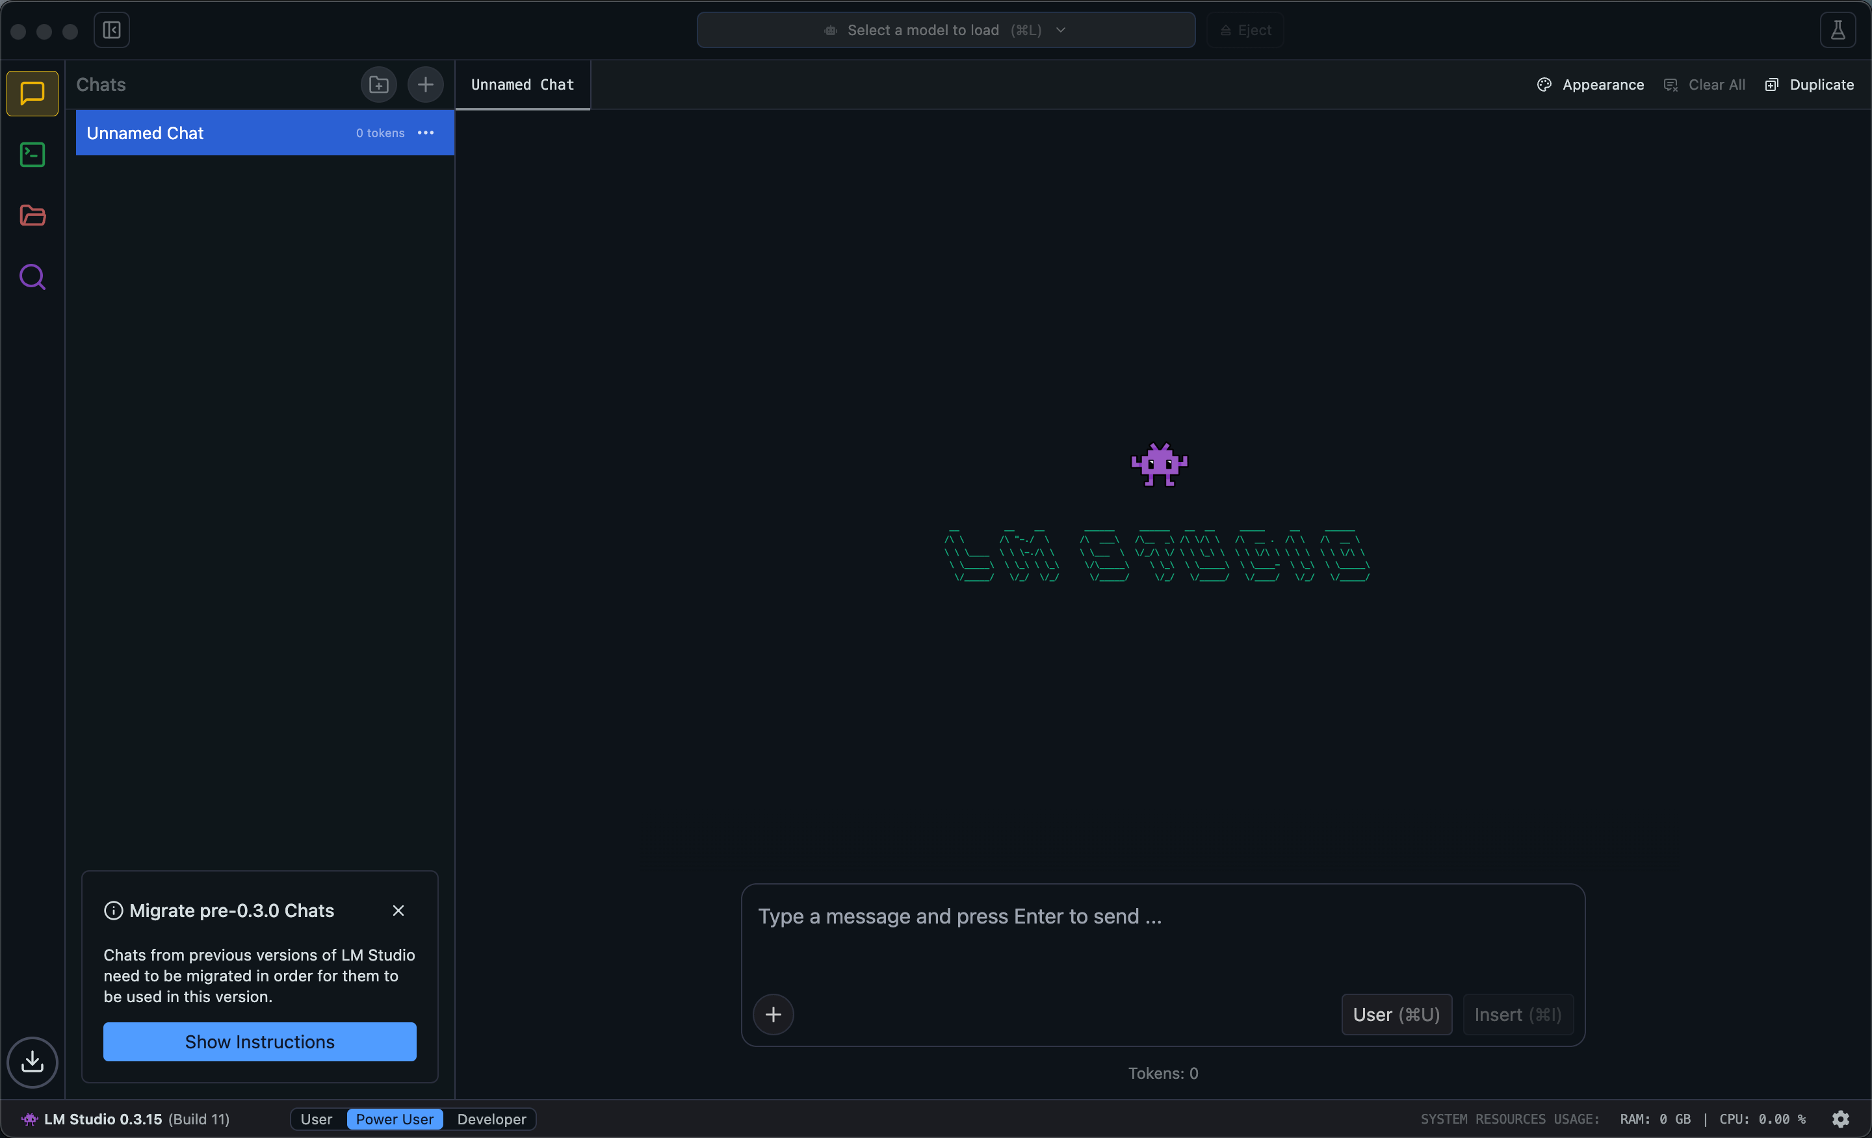
Task: Switch to Developer mode
Action: click(491, 1119)
